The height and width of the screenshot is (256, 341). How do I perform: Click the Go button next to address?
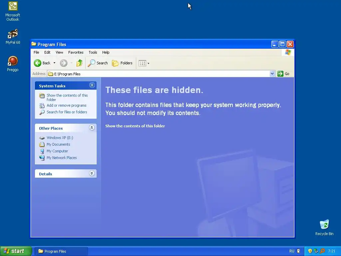[283, 74]
